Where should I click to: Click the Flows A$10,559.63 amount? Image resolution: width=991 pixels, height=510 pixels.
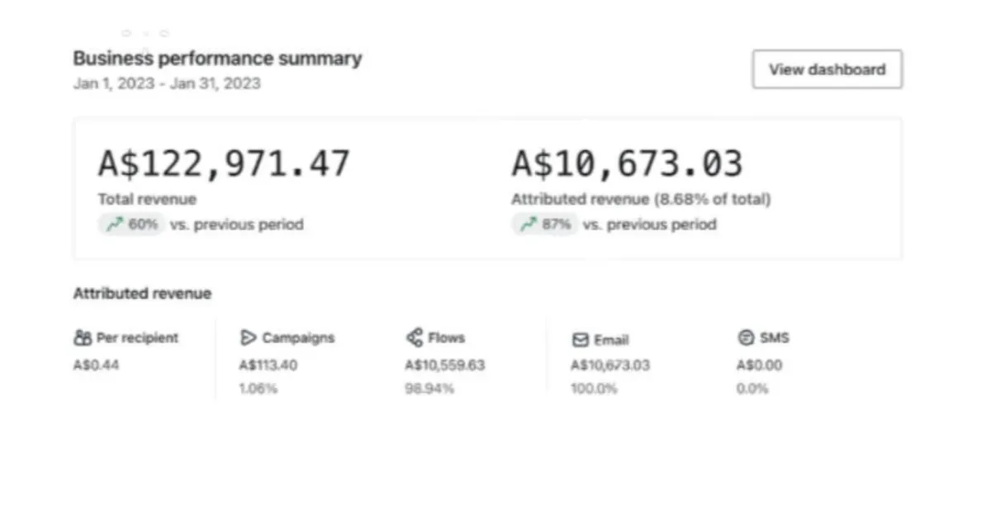(445, 366)
